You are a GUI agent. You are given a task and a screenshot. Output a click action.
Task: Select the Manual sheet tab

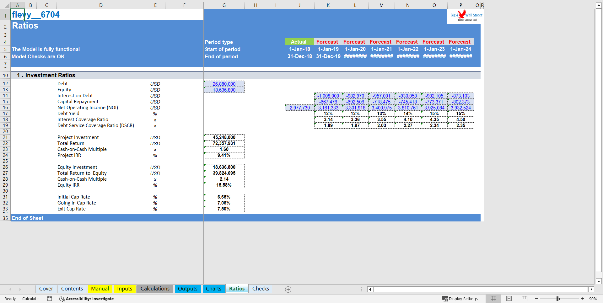(x=100, y=289)
